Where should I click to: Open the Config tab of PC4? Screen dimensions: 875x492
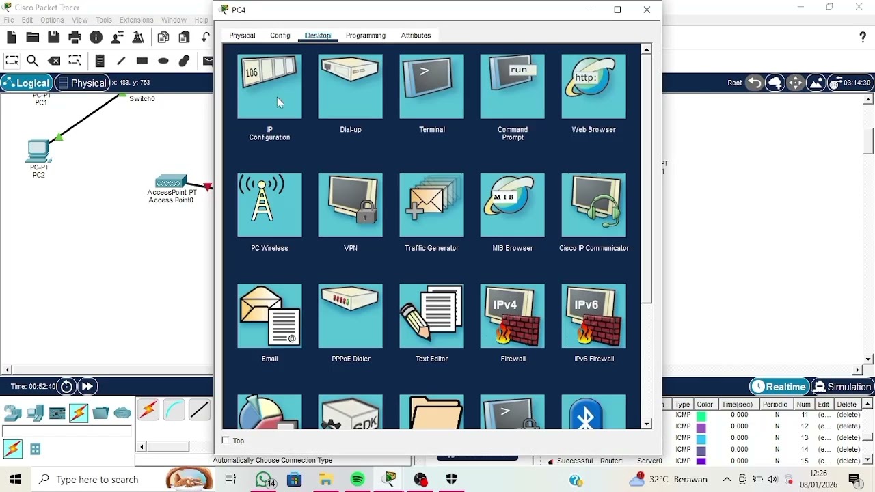click(280, 36)
